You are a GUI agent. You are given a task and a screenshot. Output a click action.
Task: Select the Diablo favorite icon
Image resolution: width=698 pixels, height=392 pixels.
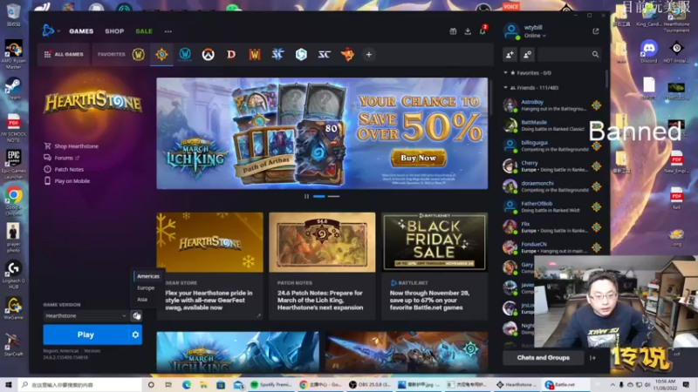[231, 54]
